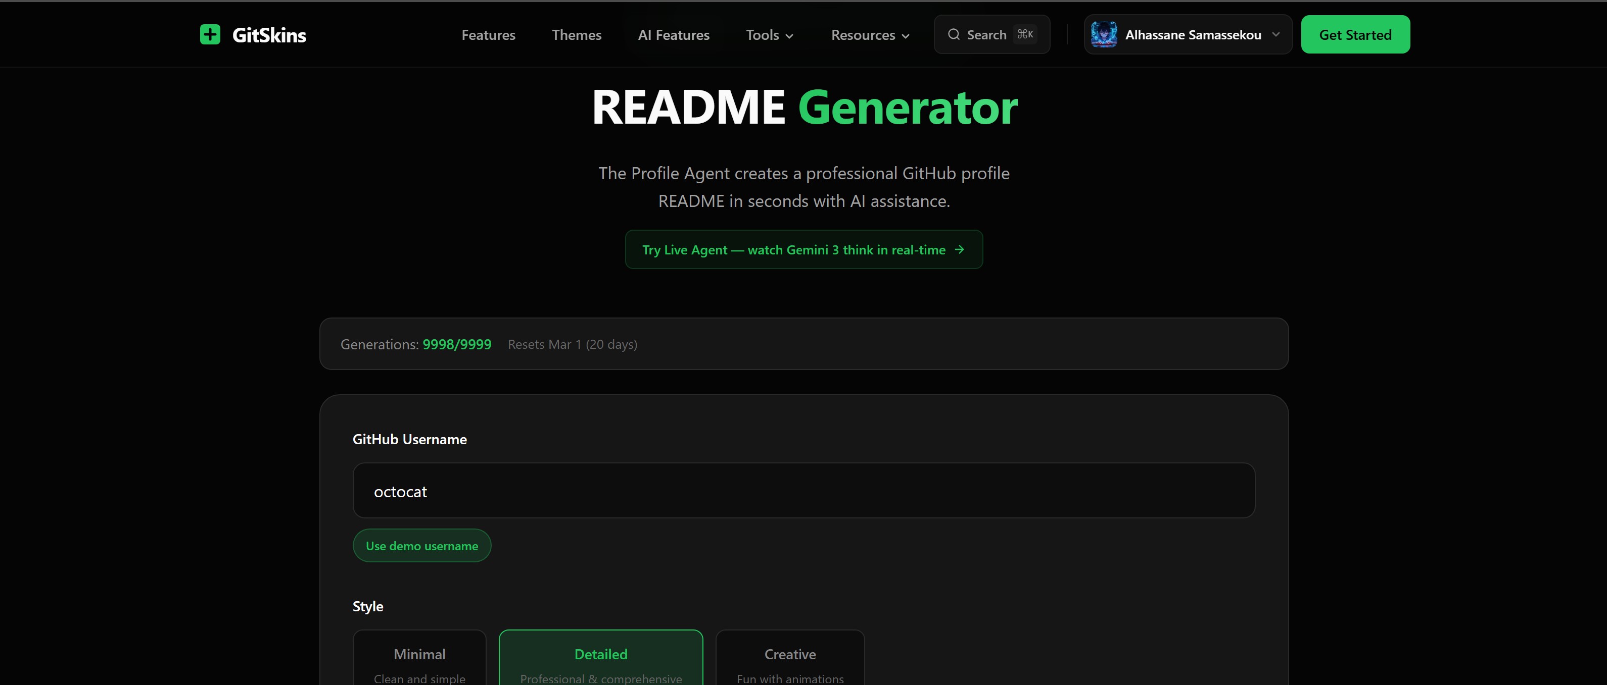Expand the Resources dropdown menu
Viewport: 1607px width, 685px height.
(870, 35)
